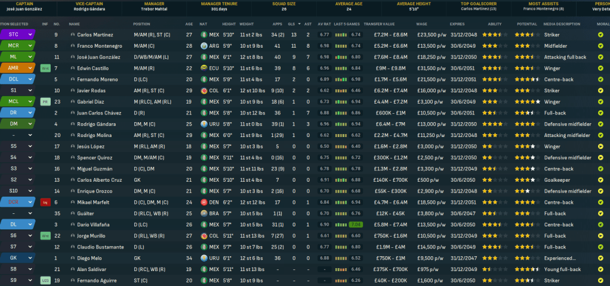
Task: Open the STC position selector dropdown
Action: point(17,35)
